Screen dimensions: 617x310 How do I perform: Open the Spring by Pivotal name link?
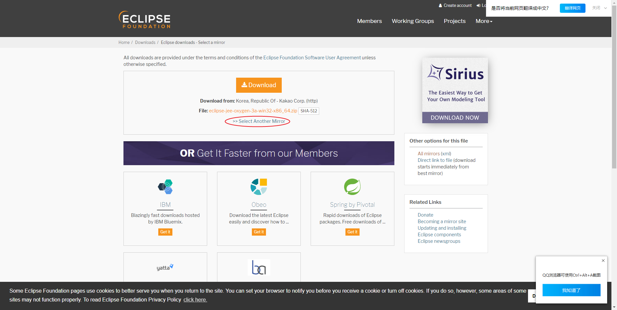pyautogui.click(x=352, y=205)
